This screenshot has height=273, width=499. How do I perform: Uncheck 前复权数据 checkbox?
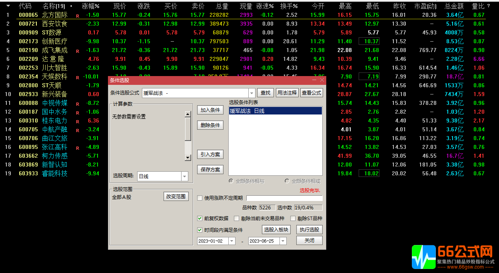pos(200,219)
